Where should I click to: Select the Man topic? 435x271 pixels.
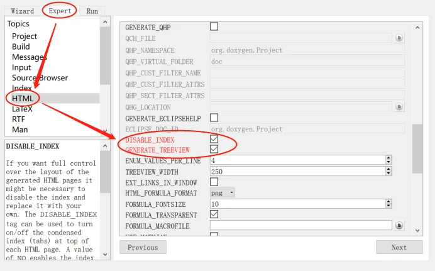[x=19, y=130]
